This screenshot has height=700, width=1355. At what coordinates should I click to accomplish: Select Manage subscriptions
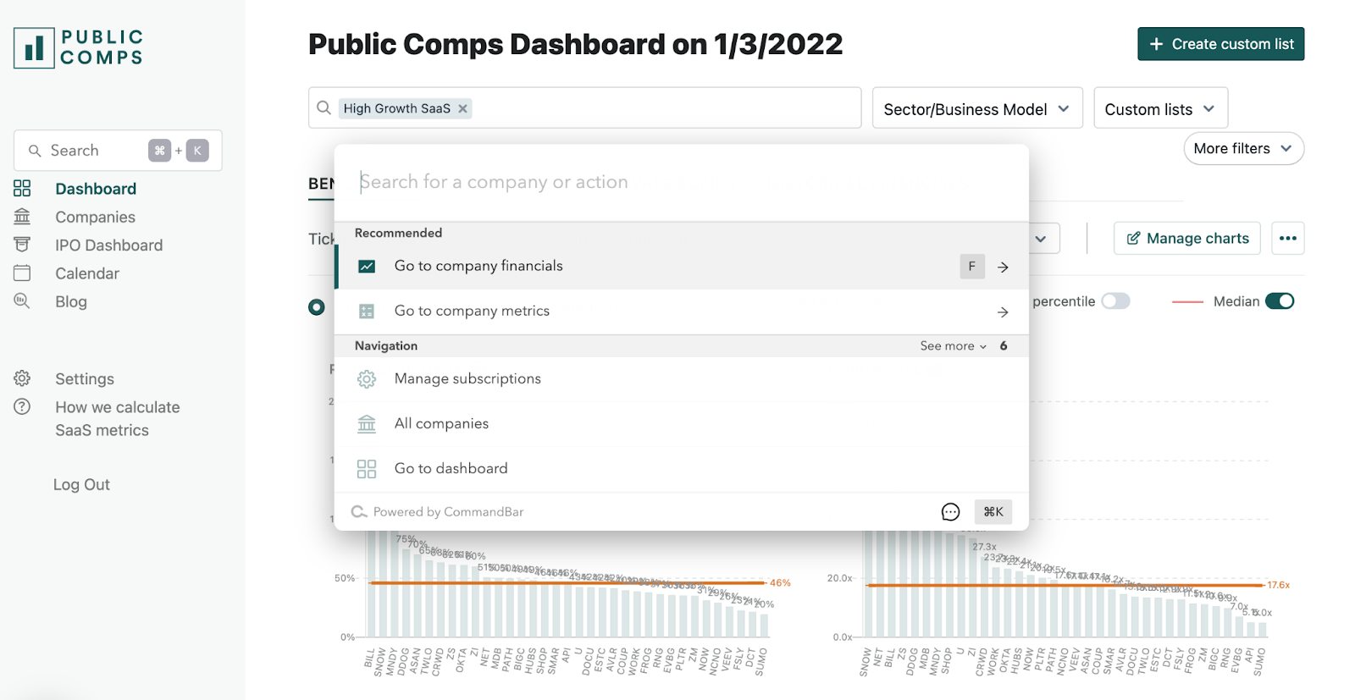[x=682, y=379]
